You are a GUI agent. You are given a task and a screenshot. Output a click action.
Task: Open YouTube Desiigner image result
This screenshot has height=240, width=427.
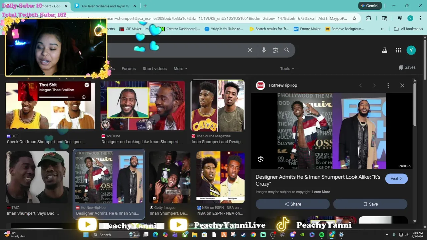pos(142,113)
